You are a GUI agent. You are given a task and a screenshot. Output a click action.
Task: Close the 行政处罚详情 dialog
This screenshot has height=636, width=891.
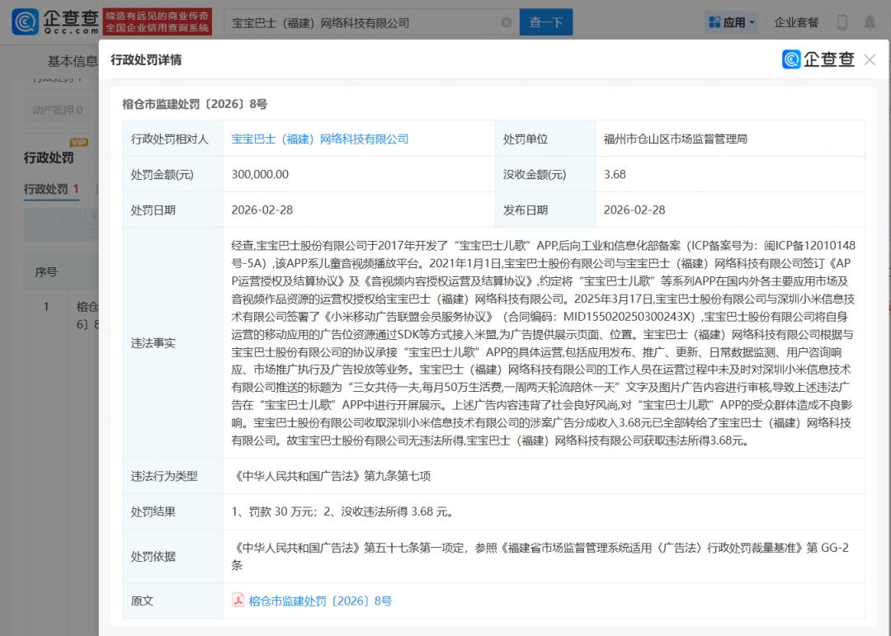pyautogui.click(x=870, y=59)
